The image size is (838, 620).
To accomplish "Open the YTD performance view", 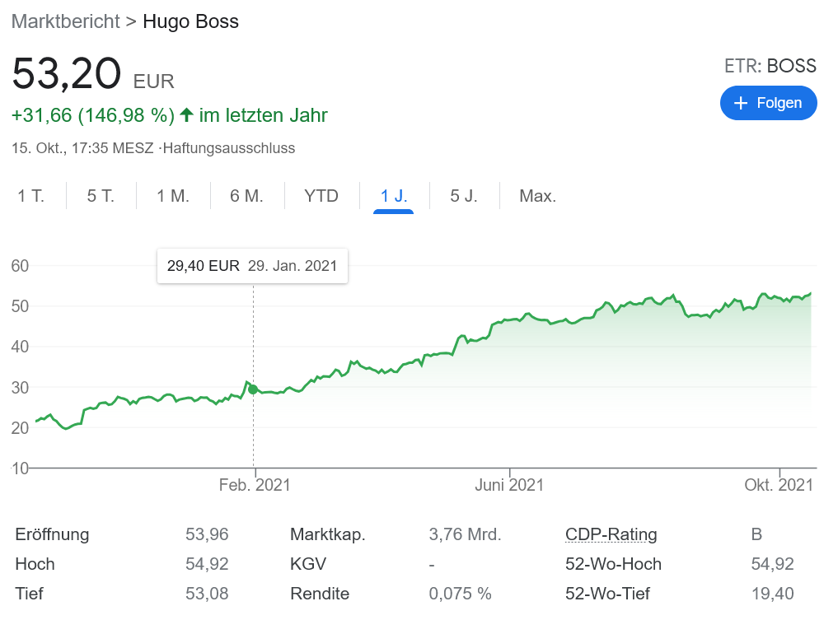I will click(321, 196).
